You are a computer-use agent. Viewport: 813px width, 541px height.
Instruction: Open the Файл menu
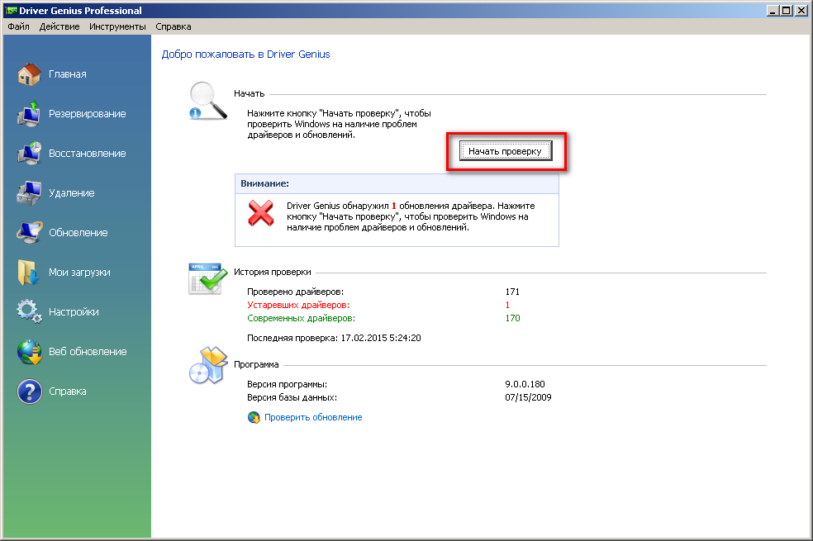pyautogui.click(x=19, y=26)
